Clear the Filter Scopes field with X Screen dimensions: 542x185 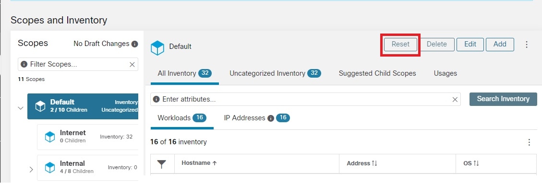coord(132,65)
